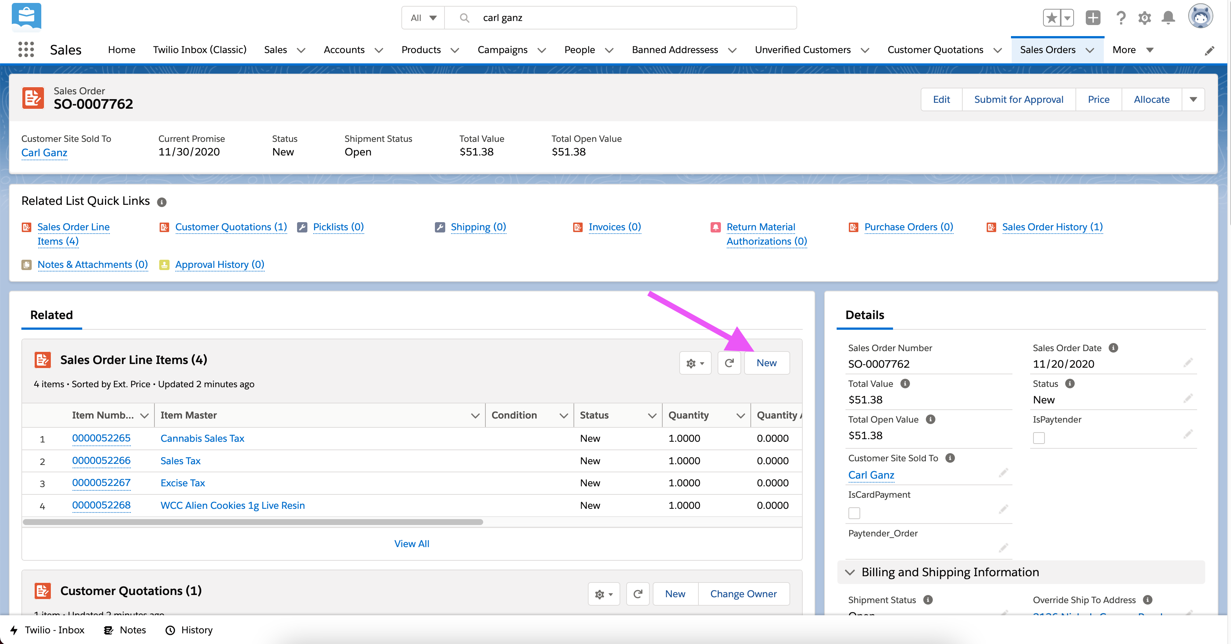The width and height of the screenshot is (1231, 644).
Task: Edit Status field with pencil icon
Action: pos(1188,399)
